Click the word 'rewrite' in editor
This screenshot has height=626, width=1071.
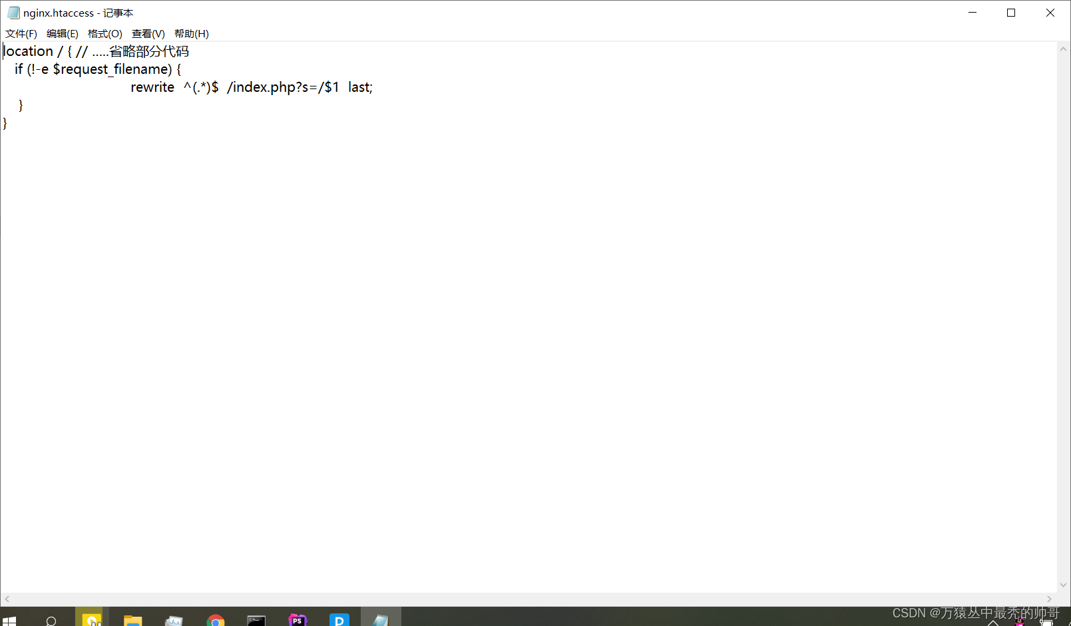tap(152, 87)
